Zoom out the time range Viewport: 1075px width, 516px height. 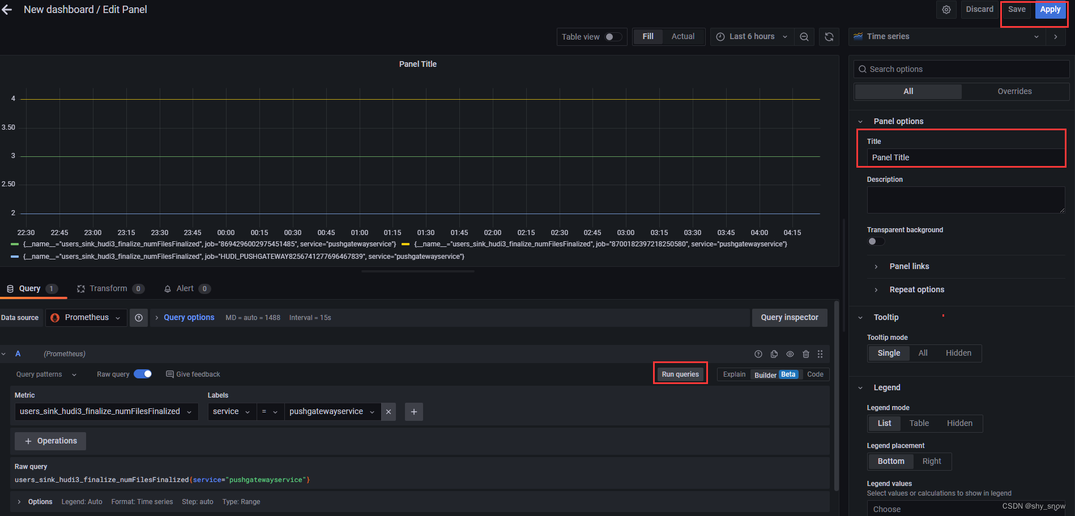click(804, 36)
